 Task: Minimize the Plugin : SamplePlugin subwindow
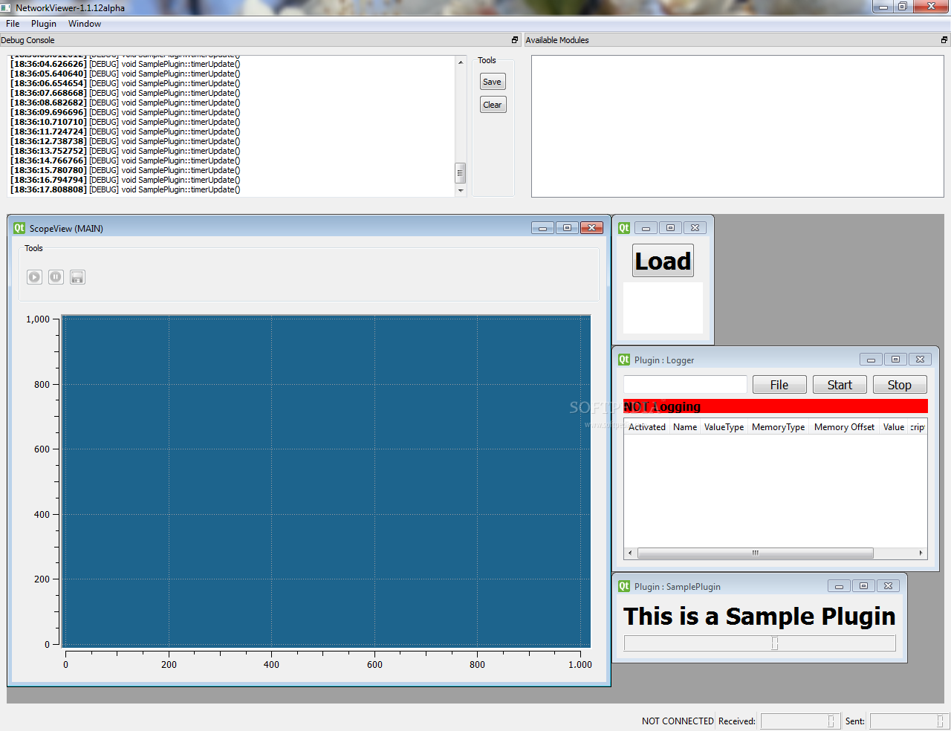839,586
